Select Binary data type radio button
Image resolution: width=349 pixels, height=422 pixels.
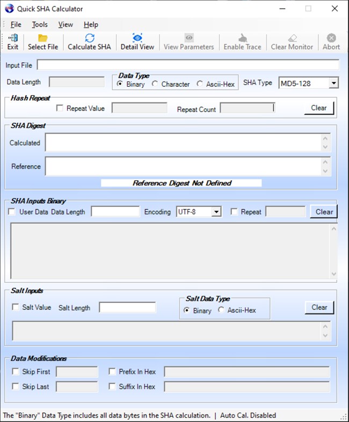coord(120,84)
